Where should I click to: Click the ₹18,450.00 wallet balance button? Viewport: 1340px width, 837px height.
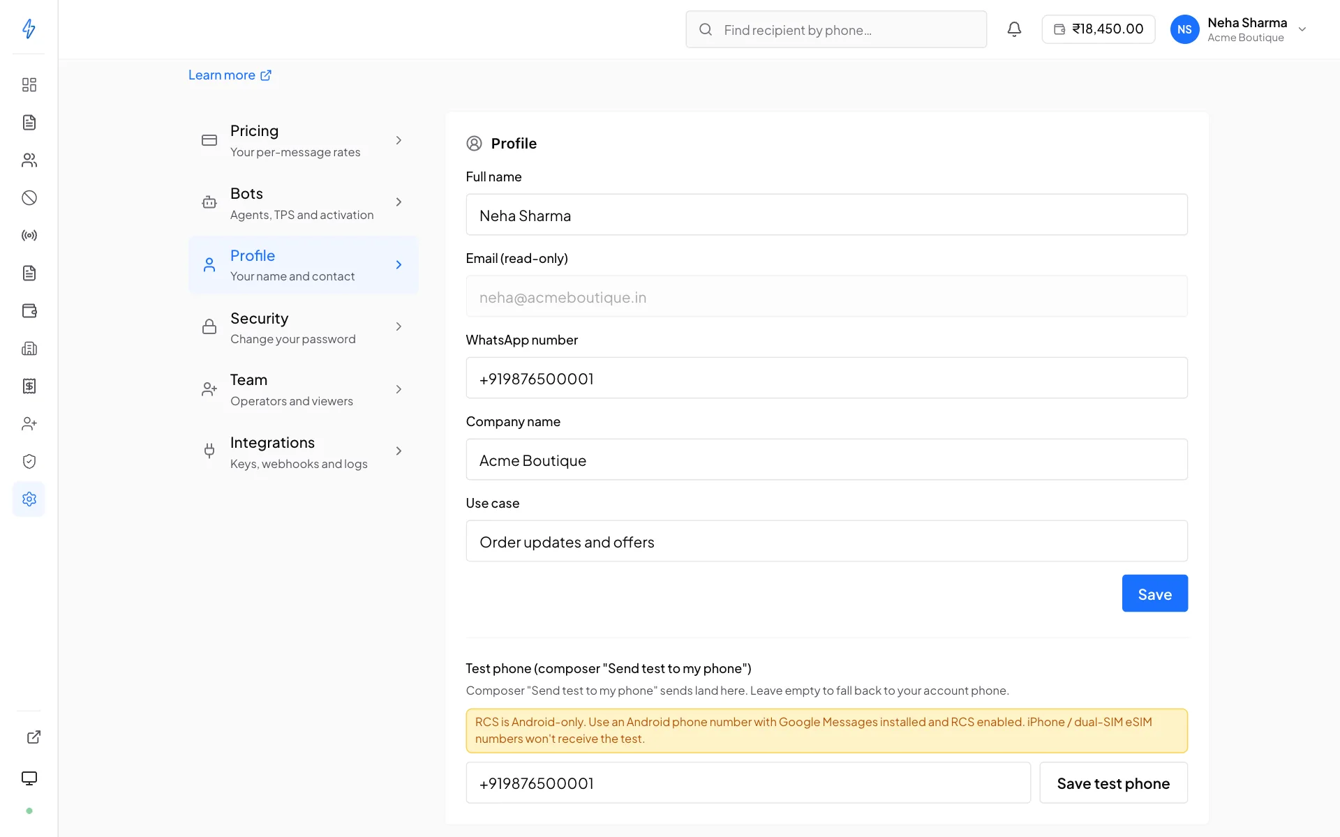(1099, 29)
